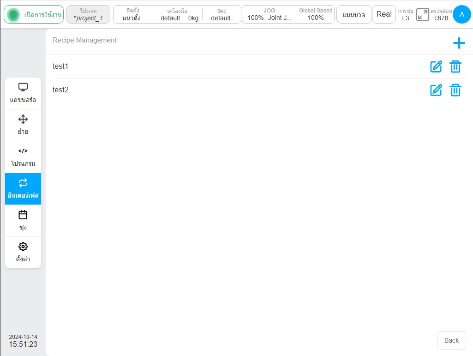Image resolution: width=473 pixels, height=356 pixels.
Task: Switch the แมนนวล manual mode button
Action: click(353, 14)
